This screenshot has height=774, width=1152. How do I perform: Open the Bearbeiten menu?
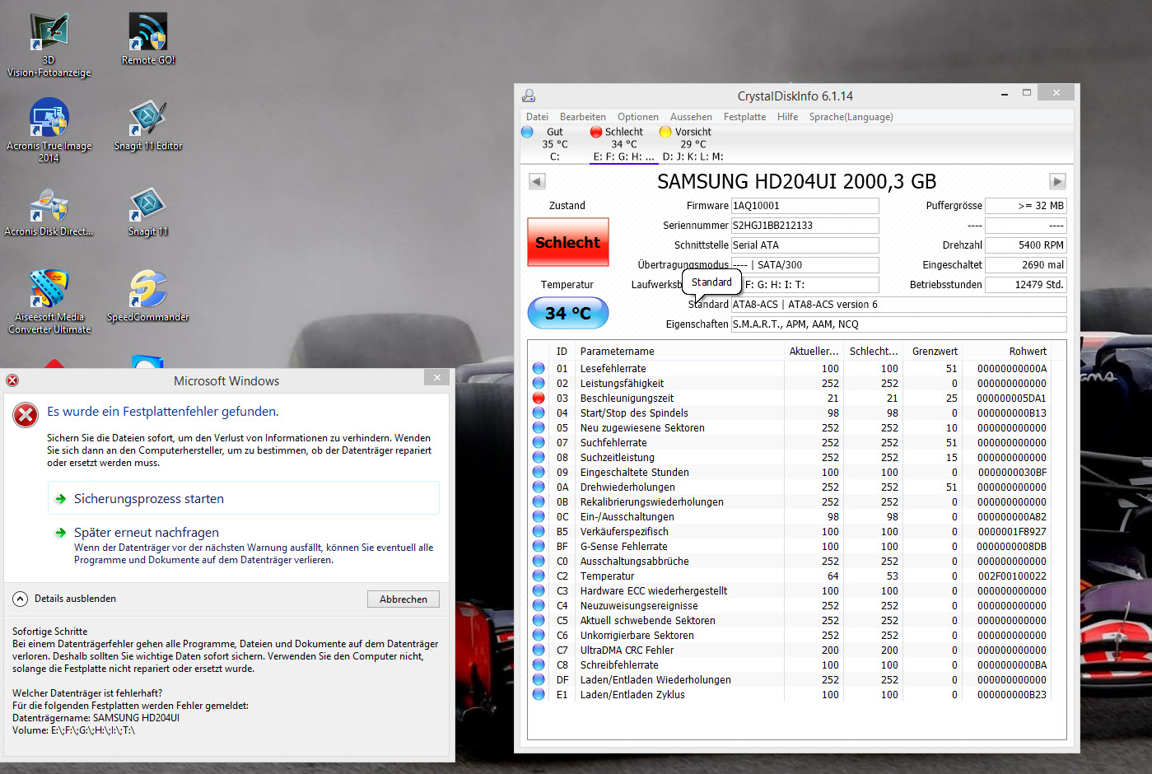tap(583, 117)
